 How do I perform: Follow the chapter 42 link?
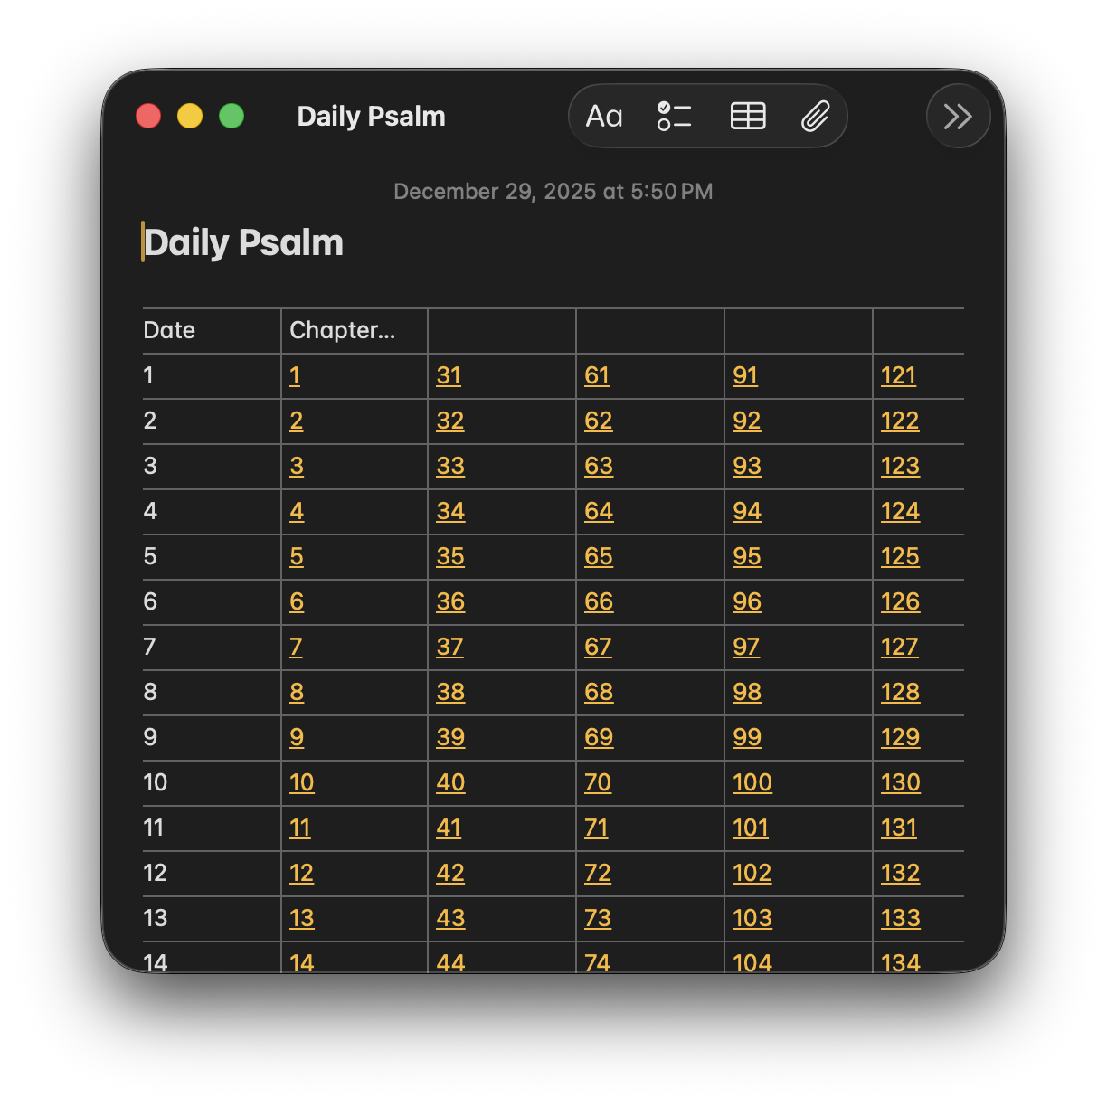pos(450,874)
